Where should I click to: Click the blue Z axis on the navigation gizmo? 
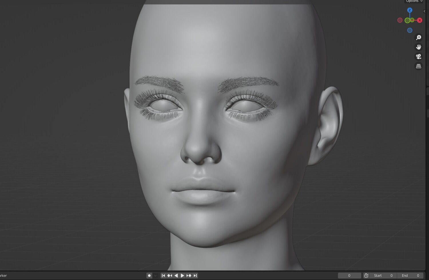(x=410, y=10)
